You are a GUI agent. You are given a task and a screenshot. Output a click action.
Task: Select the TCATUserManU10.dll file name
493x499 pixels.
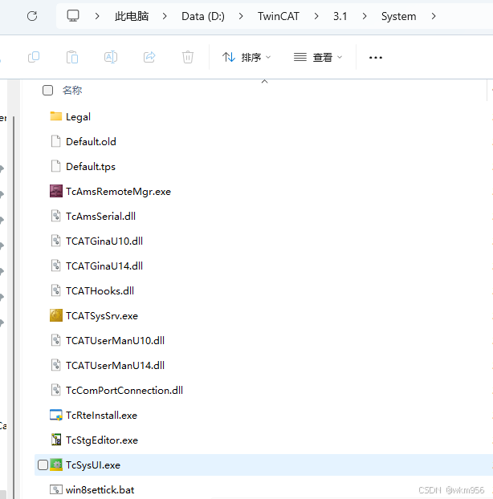click(x=115, y=341)
